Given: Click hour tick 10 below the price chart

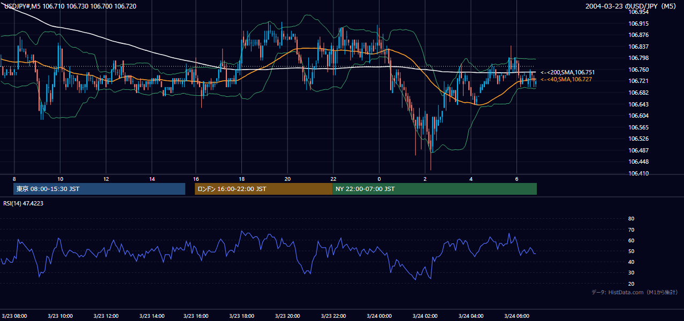Looking at the screenshot, I should [x=60, y=179].
